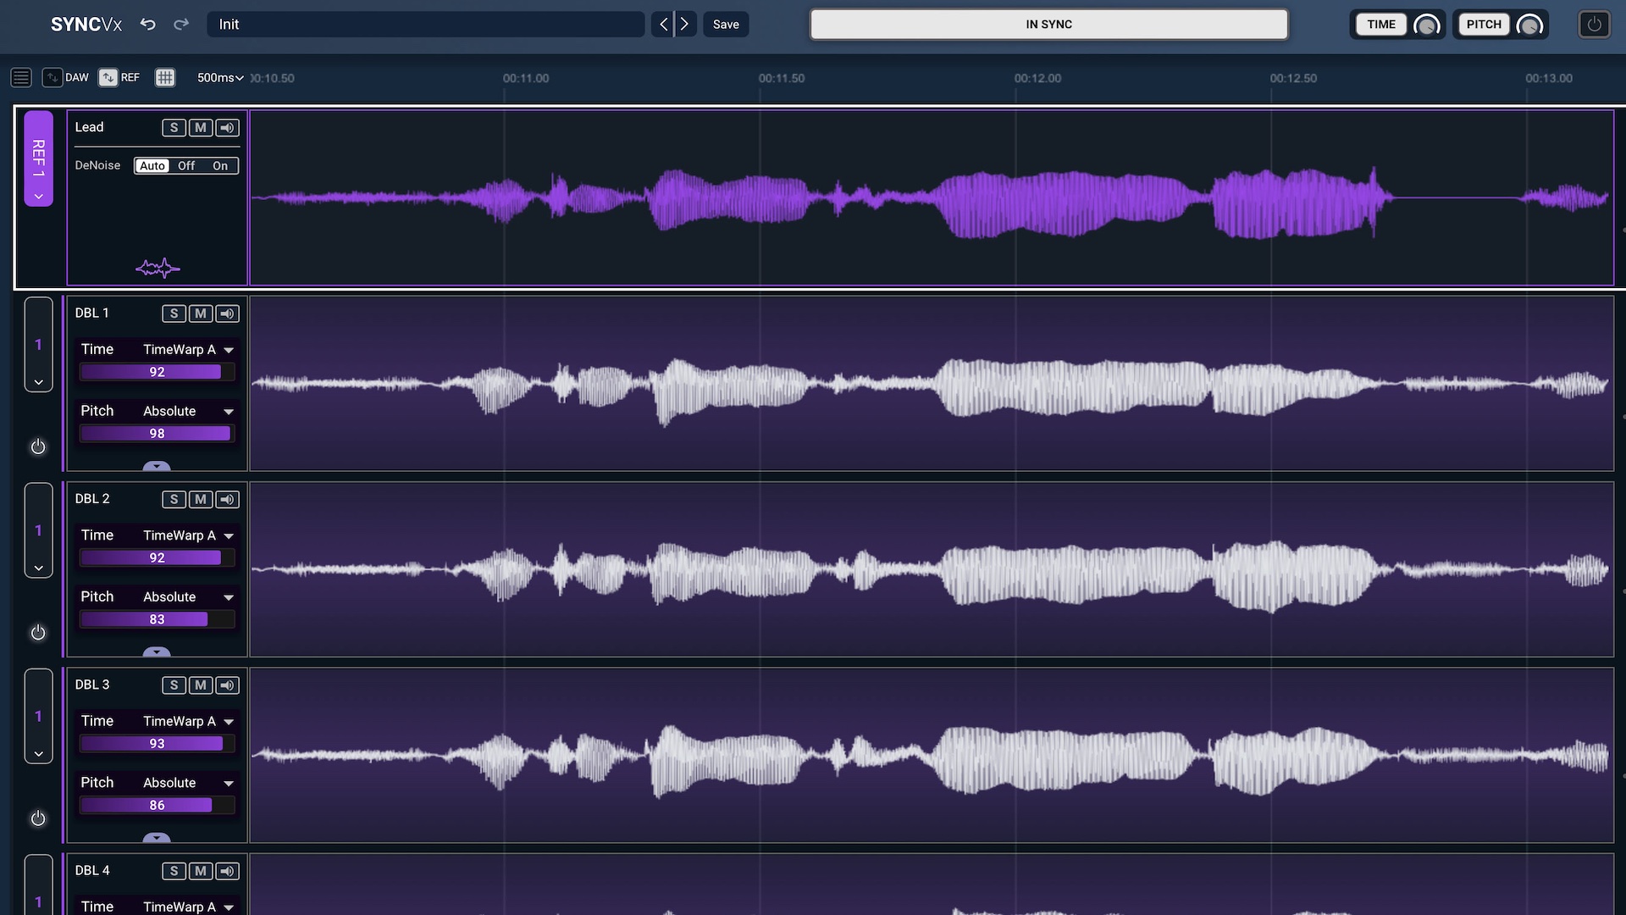
Task: Click the IN SYNC status bar
Action: (1048, 24)
